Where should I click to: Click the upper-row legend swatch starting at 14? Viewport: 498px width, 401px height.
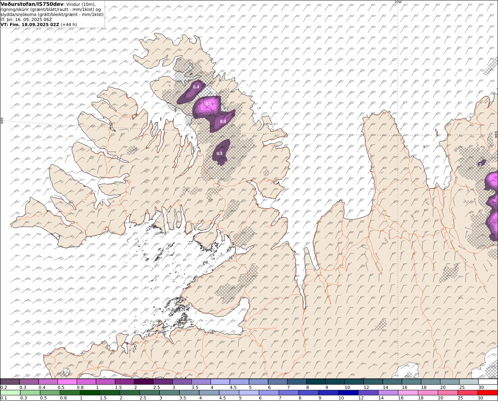[x=392, y=382]
